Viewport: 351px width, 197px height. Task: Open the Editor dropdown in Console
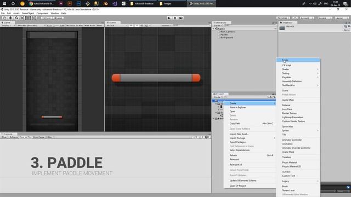50,137
